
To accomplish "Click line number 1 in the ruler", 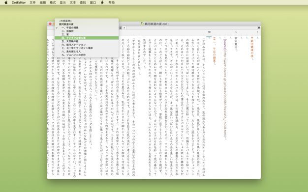I will (x=257, y=32).
